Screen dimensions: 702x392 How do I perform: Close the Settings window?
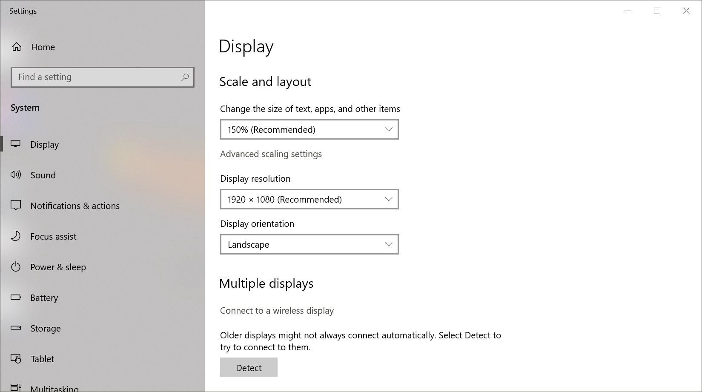click(x=686, y=11)
